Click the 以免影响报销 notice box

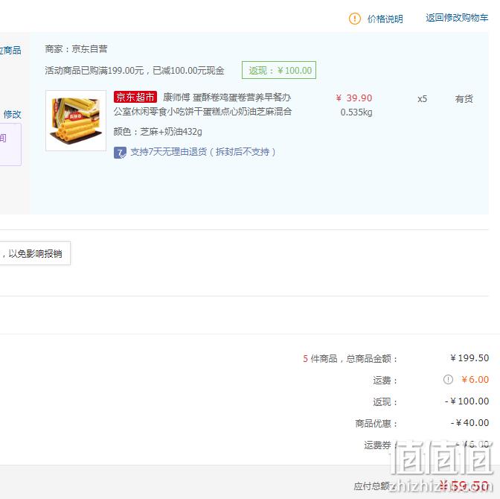click(x=35, y=253)
